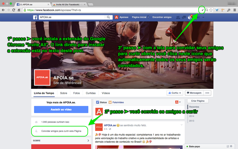Click the orange signpost extension icon
Viewport: 238px width, 149px height.
(x=223, y=10)
